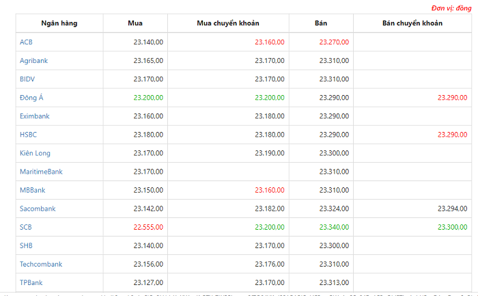Click the Kiên Long bank link
The image size is (478, 296).
pyautogui.click(x=35, y=153)
